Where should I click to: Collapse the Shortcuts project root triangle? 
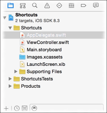[x=5, y=18]
